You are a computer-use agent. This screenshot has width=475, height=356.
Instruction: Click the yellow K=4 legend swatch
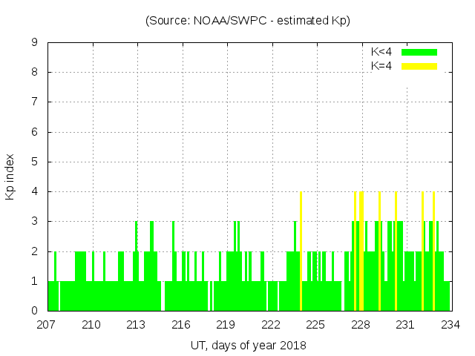point(419,66)
